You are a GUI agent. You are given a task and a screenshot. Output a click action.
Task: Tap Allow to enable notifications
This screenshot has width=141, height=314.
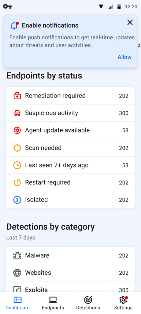pos(124,57)
